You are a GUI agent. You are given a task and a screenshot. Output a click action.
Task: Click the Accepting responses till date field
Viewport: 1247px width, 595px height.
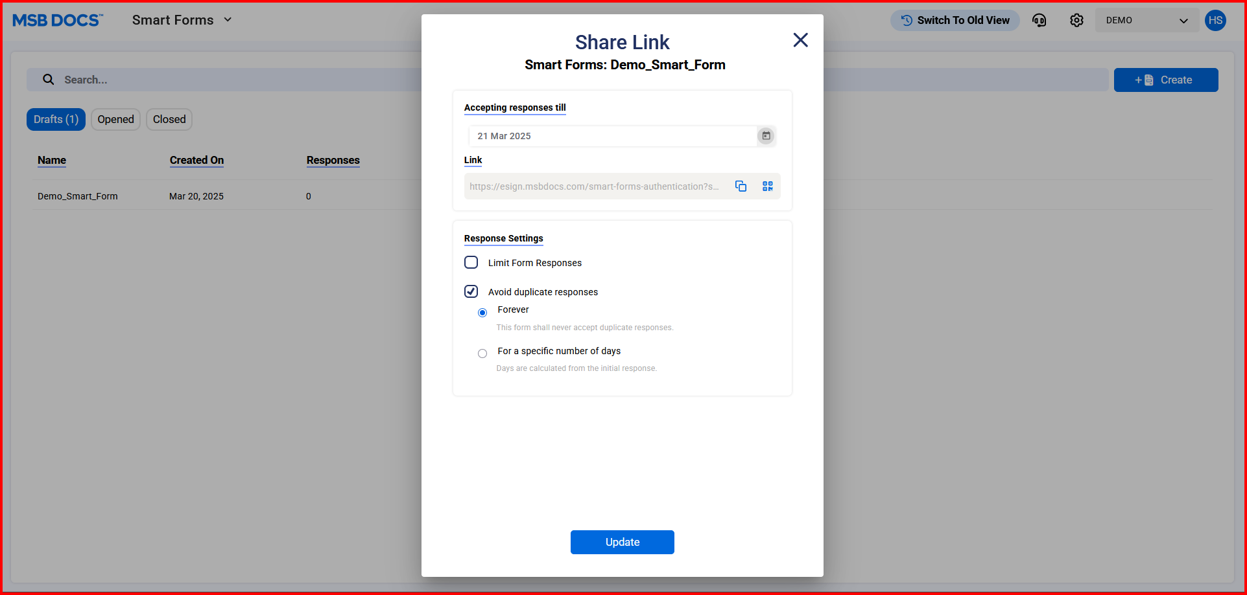point(612,136)
